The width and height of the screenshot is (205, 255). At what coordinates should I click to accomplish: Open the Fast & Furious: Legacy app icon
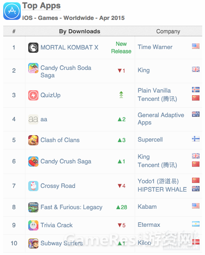(33, 207)
